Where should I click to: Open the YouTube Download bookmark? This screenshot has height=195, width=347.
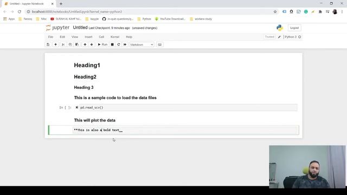pyautogui.click(x=170, y=19)
